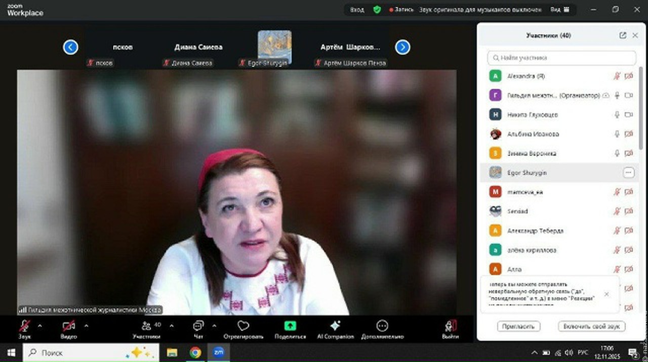The height and width of the screenshot is (362, 648).
Task: Open AI Companion from the toolbar
Action: coord(335,326)
